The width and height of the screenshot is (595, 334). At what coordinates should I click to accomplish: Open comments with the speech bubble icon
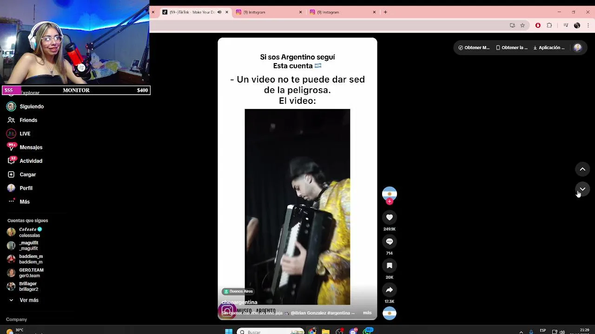point(390,241)
